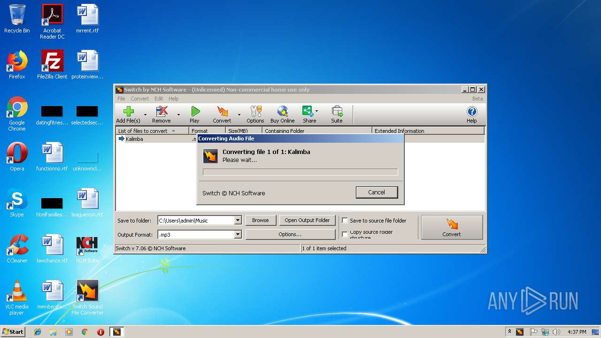
Task: Click the Start button
Action: coord(13,331)
